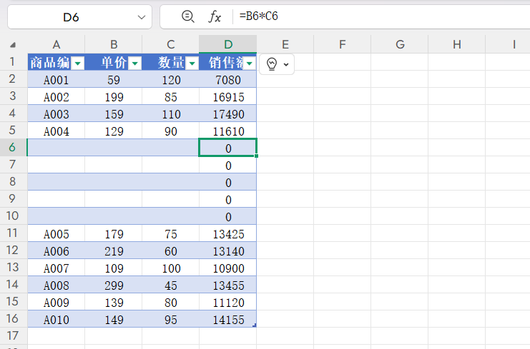Select row 11 header
The width and height of the screenshot is (530, 349).
(13, 233)
